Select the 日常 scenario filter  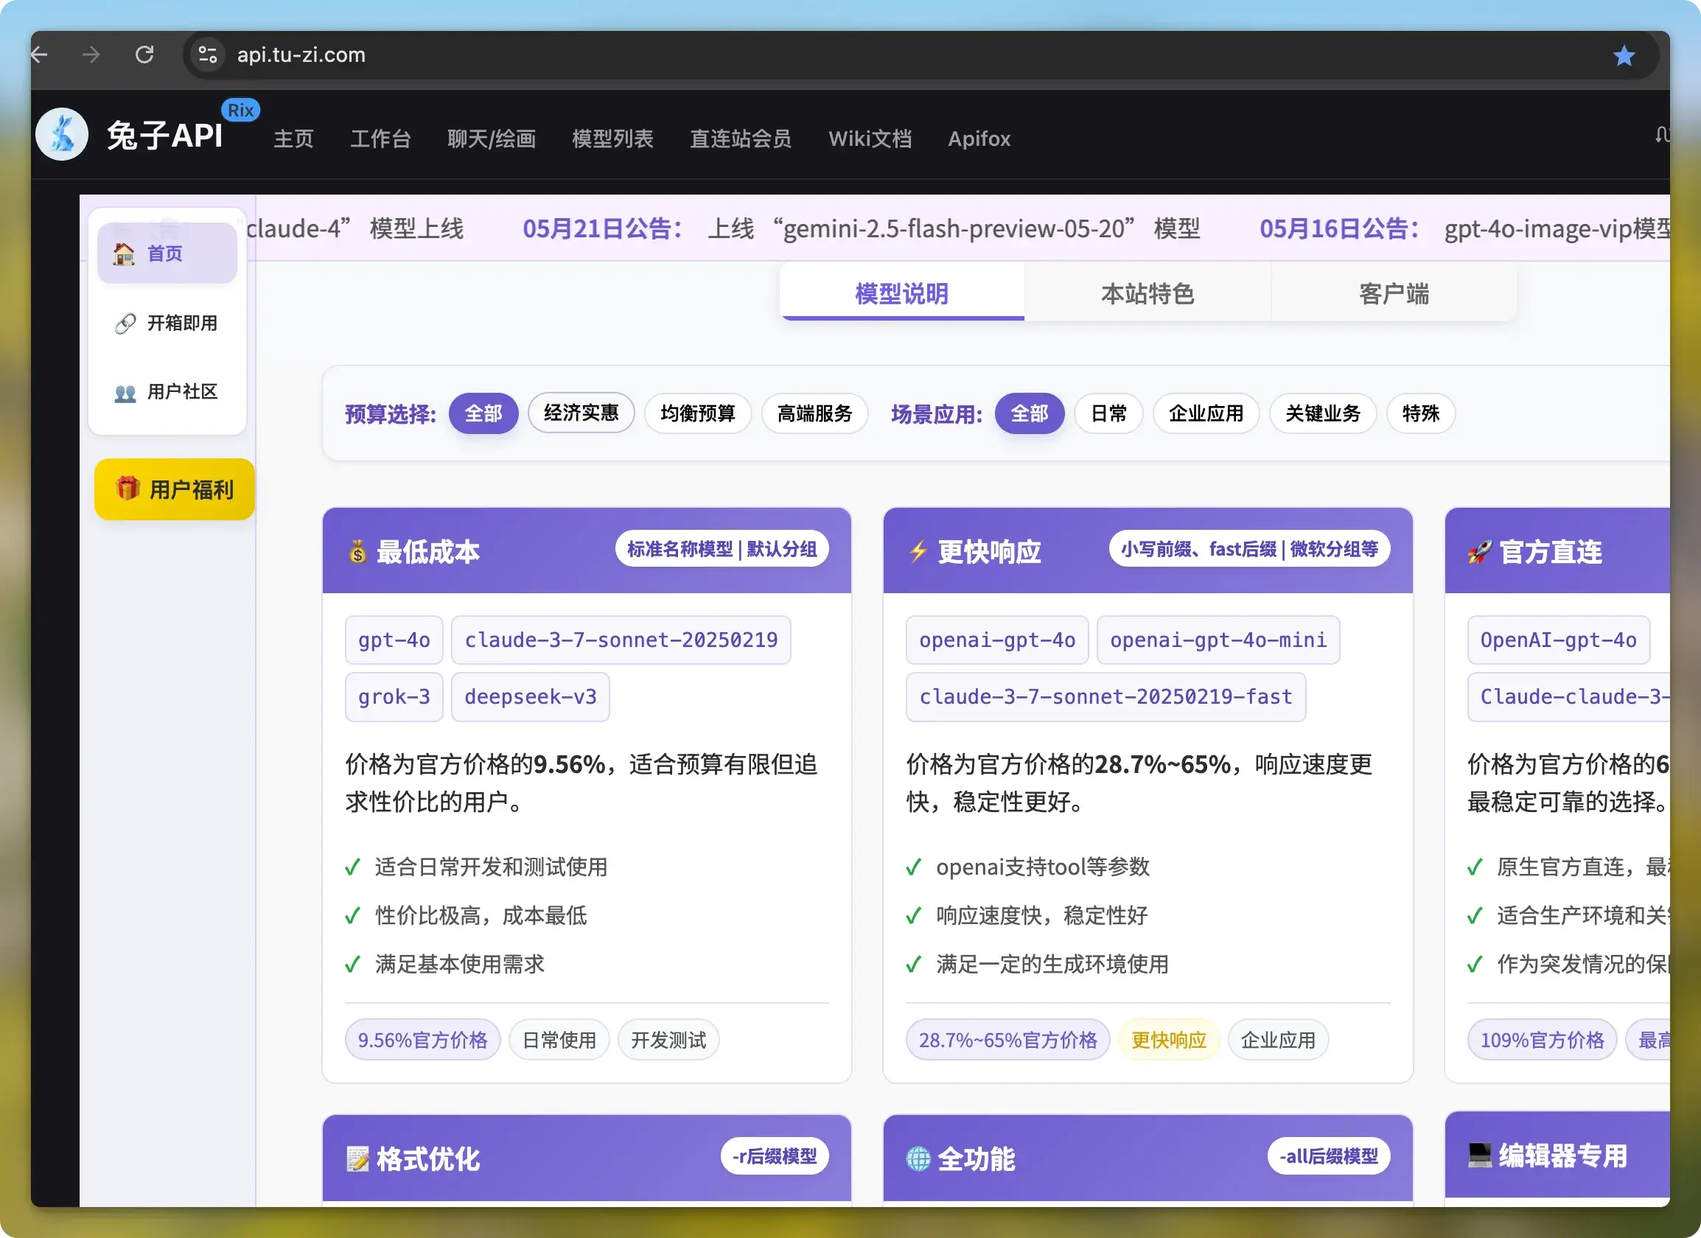[x=1108, y=413]
